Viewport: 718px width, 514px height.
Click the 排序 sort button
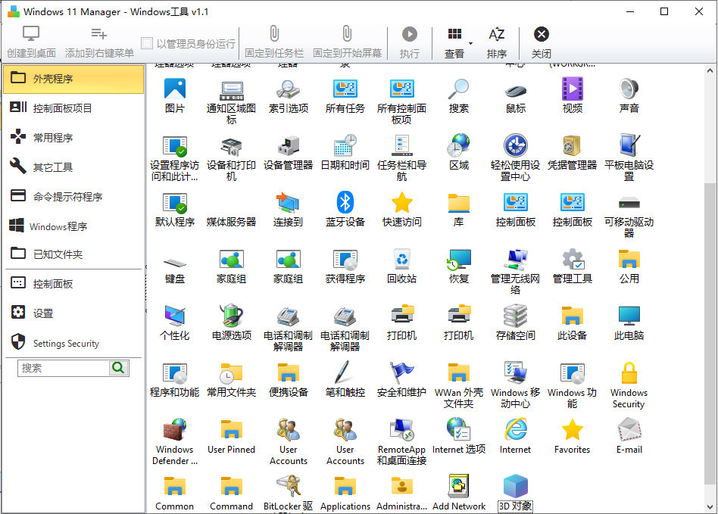(x=497, y=42)
